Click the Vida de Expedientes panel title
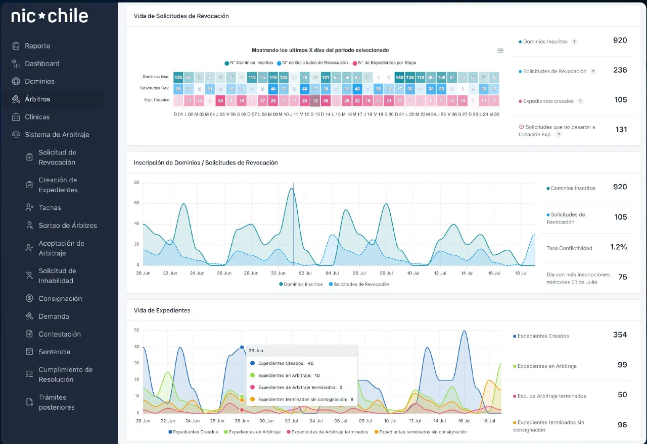647x444 pixels. point(162,310)
